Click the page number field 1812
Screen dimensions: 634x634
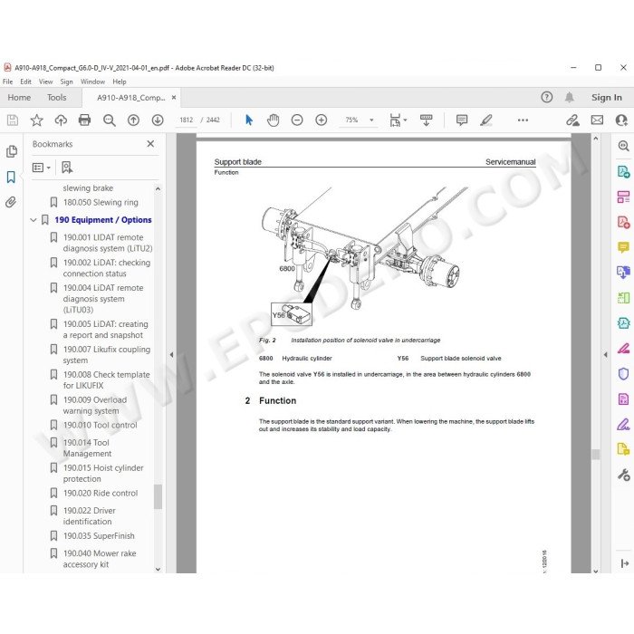point(187,120)
